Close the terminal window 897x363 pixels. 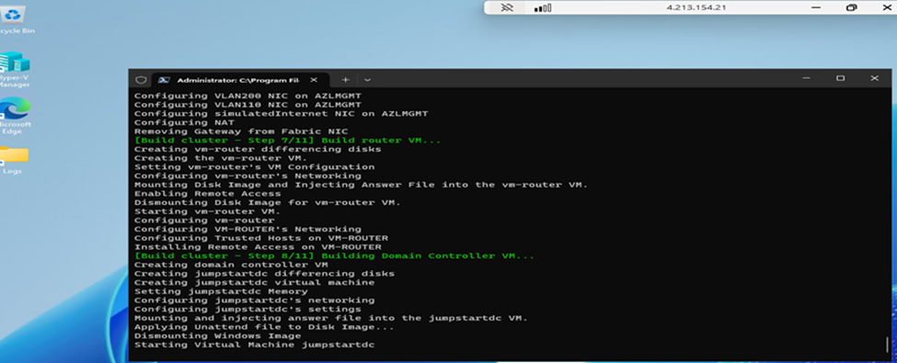874,78
